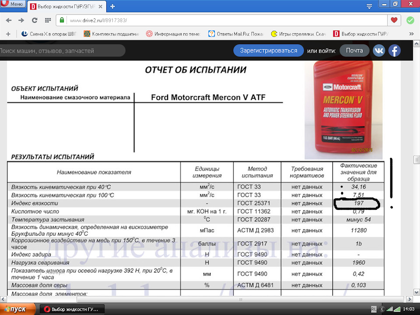The image size is (420, 315).
Task: Add bookmark with bookmarks bar plus
Action: click(x=8, y=34)
